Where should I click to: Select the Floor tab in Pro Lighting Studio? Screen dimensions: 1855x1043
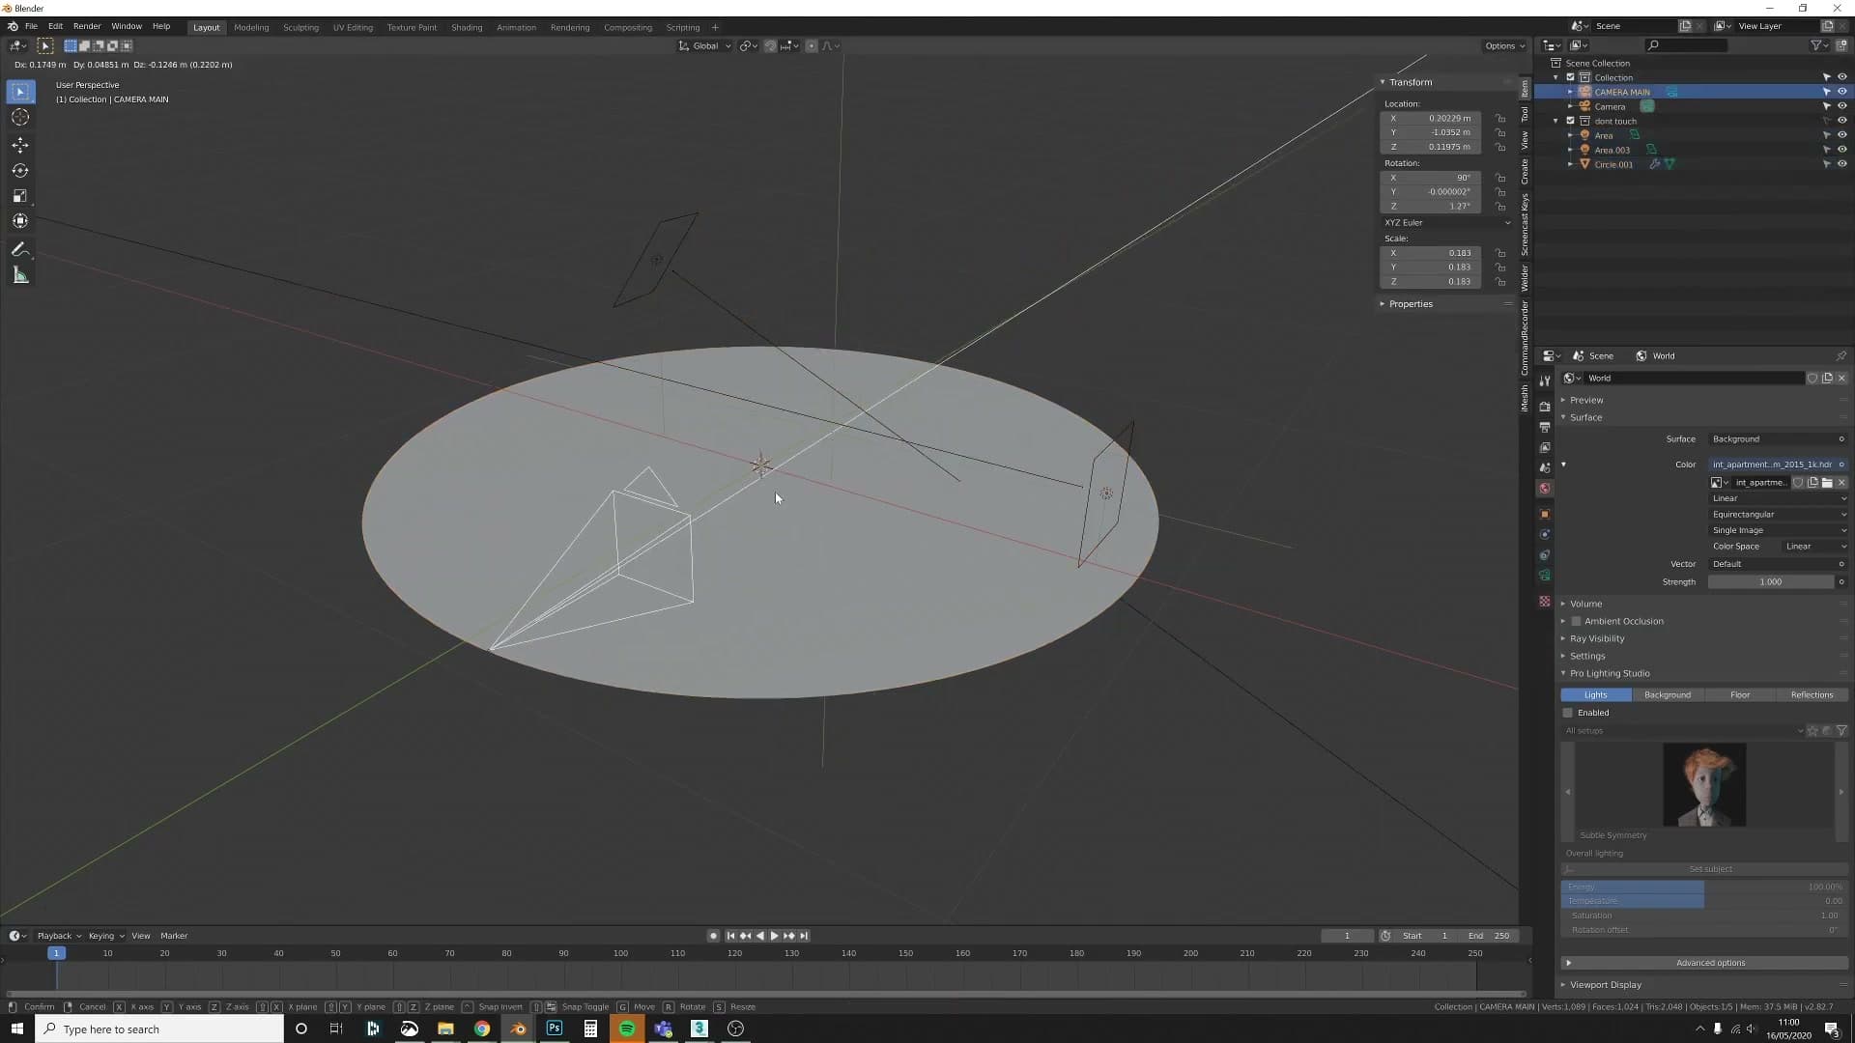[x=1740, y=695]
